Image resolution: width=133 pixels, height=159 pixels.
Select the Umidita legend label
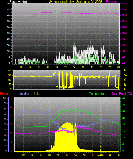tap(24, 94)
